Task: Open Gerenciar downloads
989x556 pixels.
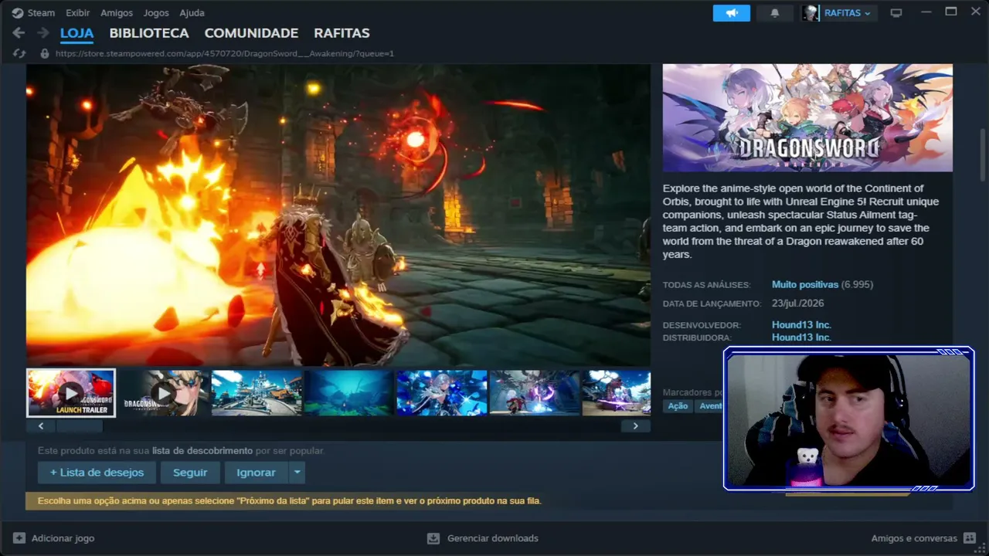Action: 483,538
